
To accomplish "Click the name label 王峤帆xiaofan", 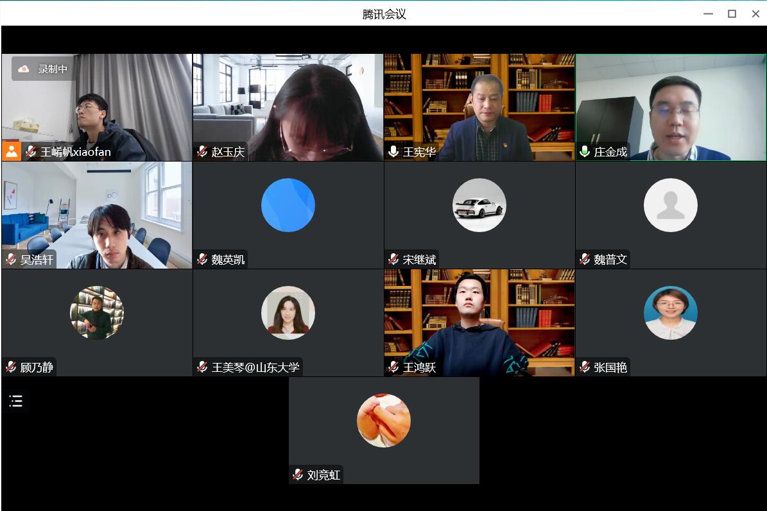I will click(76, 152).
